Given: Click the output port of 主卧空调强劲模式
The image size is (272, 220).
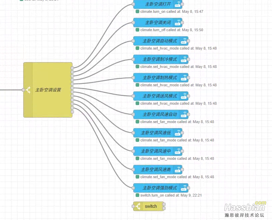Looking at the screenshot, I should click(188, 188).
